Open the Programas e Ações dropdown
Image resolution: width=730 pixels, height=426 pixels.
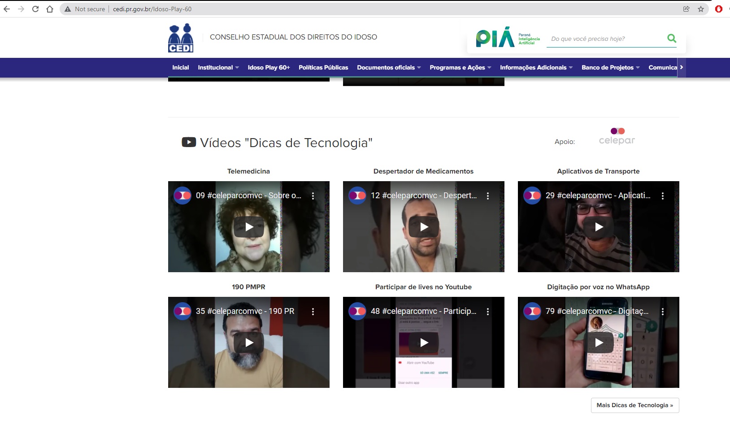click(460, 68)
